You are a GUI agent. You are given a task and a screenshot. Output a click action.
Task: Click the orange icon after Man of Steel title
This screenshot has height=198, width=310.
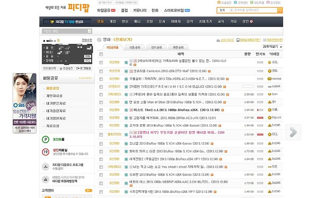(x=225, y=102)
